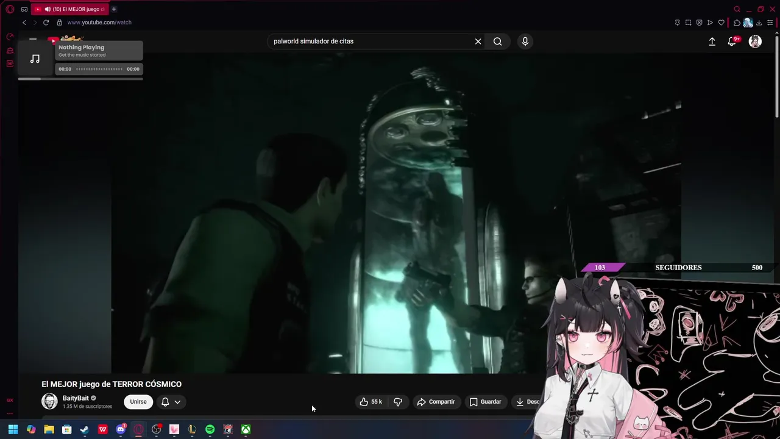Click the Nothing Playing player panel
Image resolution: width=780 pixels, height=439 pixels.
coord(99,51)
